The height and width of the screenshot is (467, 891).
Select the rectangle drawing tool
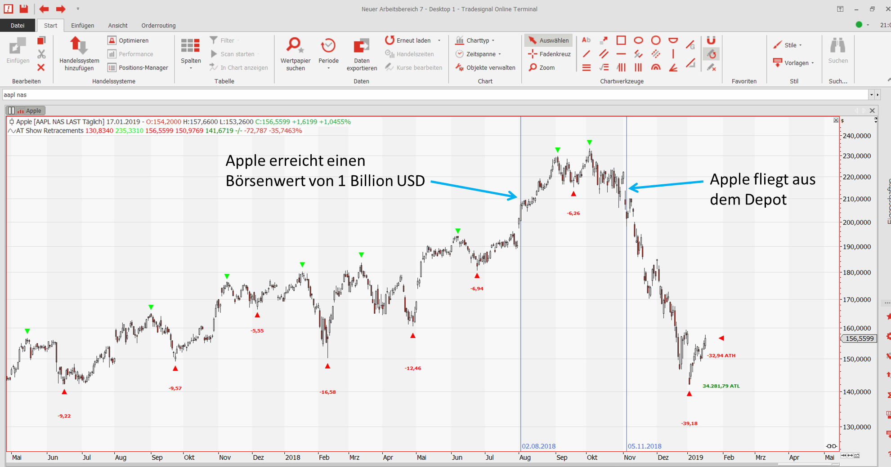tap(621, 40)
